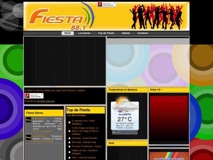Go to the Inicio menu tab
This screenshot has height=160, width=213.
(x=67, y=33)
